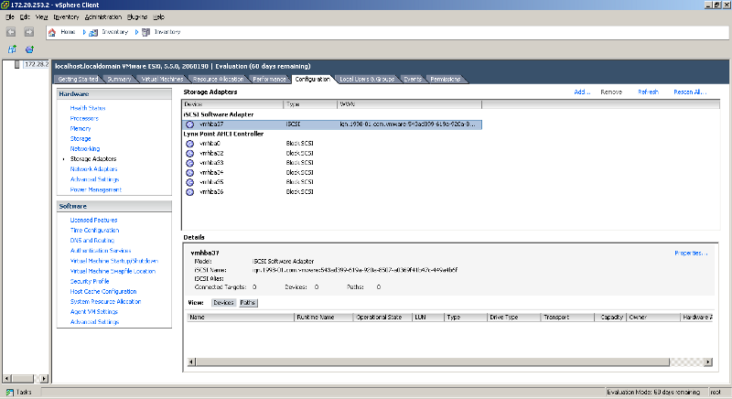Open the Plug-ins menu
This screenshot has width=732, height=399.
pyautogui.click(x=137, y=16)
